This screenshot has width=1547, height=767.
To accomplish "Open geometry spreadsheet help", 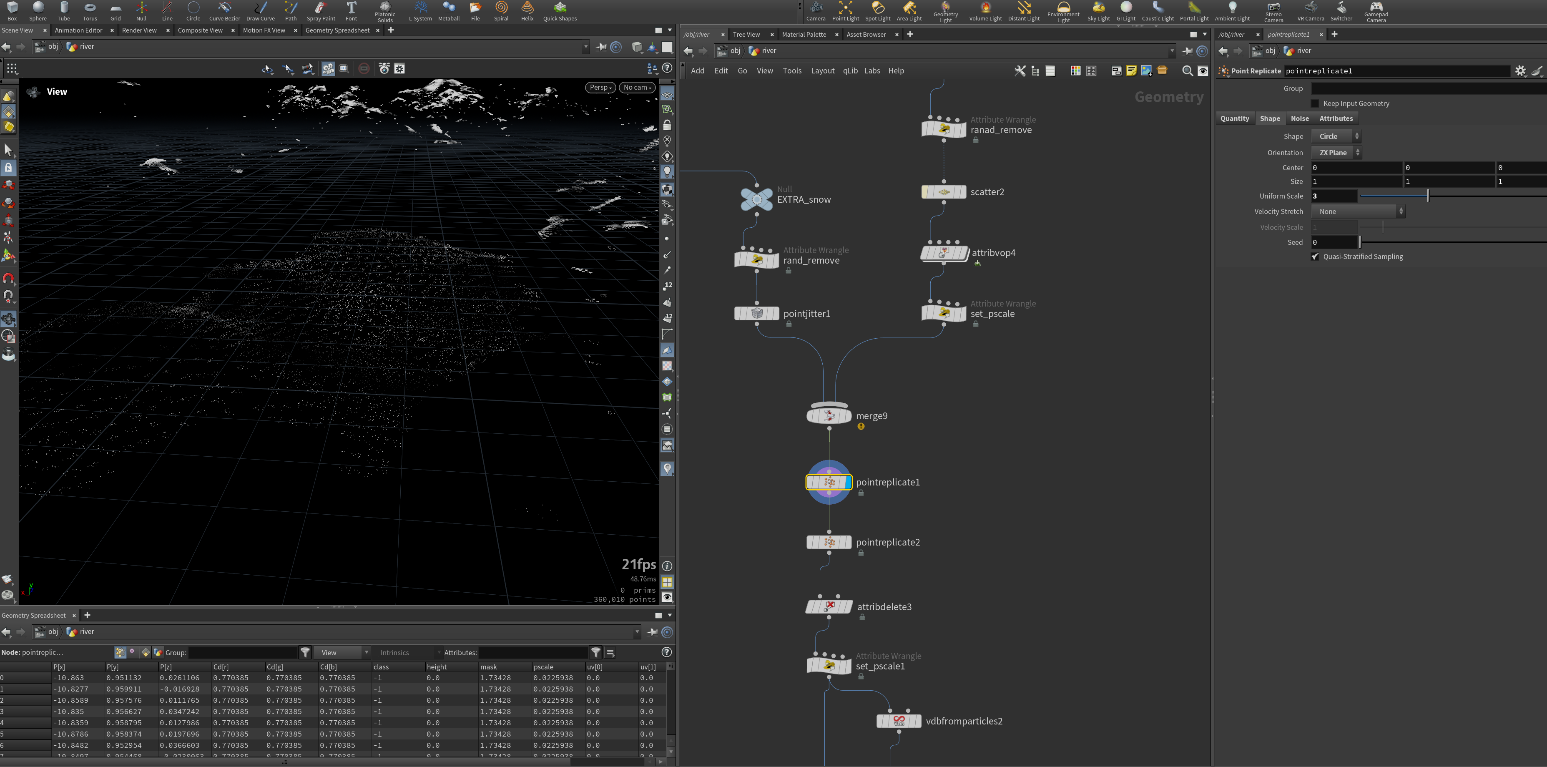I will (x=666, y=652).
